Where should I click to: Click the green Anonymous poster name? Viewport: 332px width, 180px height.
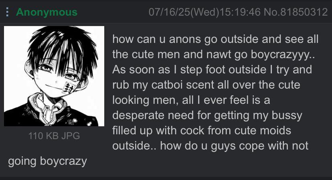click(47, 12)
